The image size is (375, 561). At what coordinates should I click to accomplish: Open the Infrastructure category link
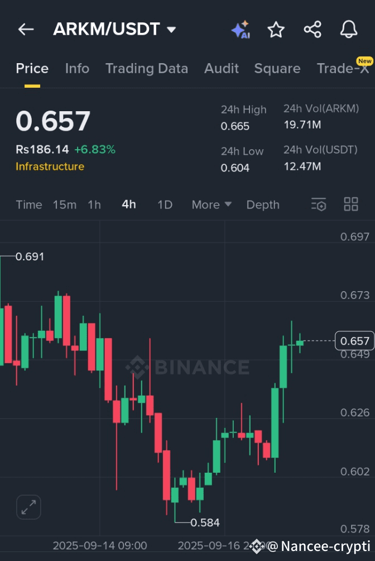pos(50,167)
